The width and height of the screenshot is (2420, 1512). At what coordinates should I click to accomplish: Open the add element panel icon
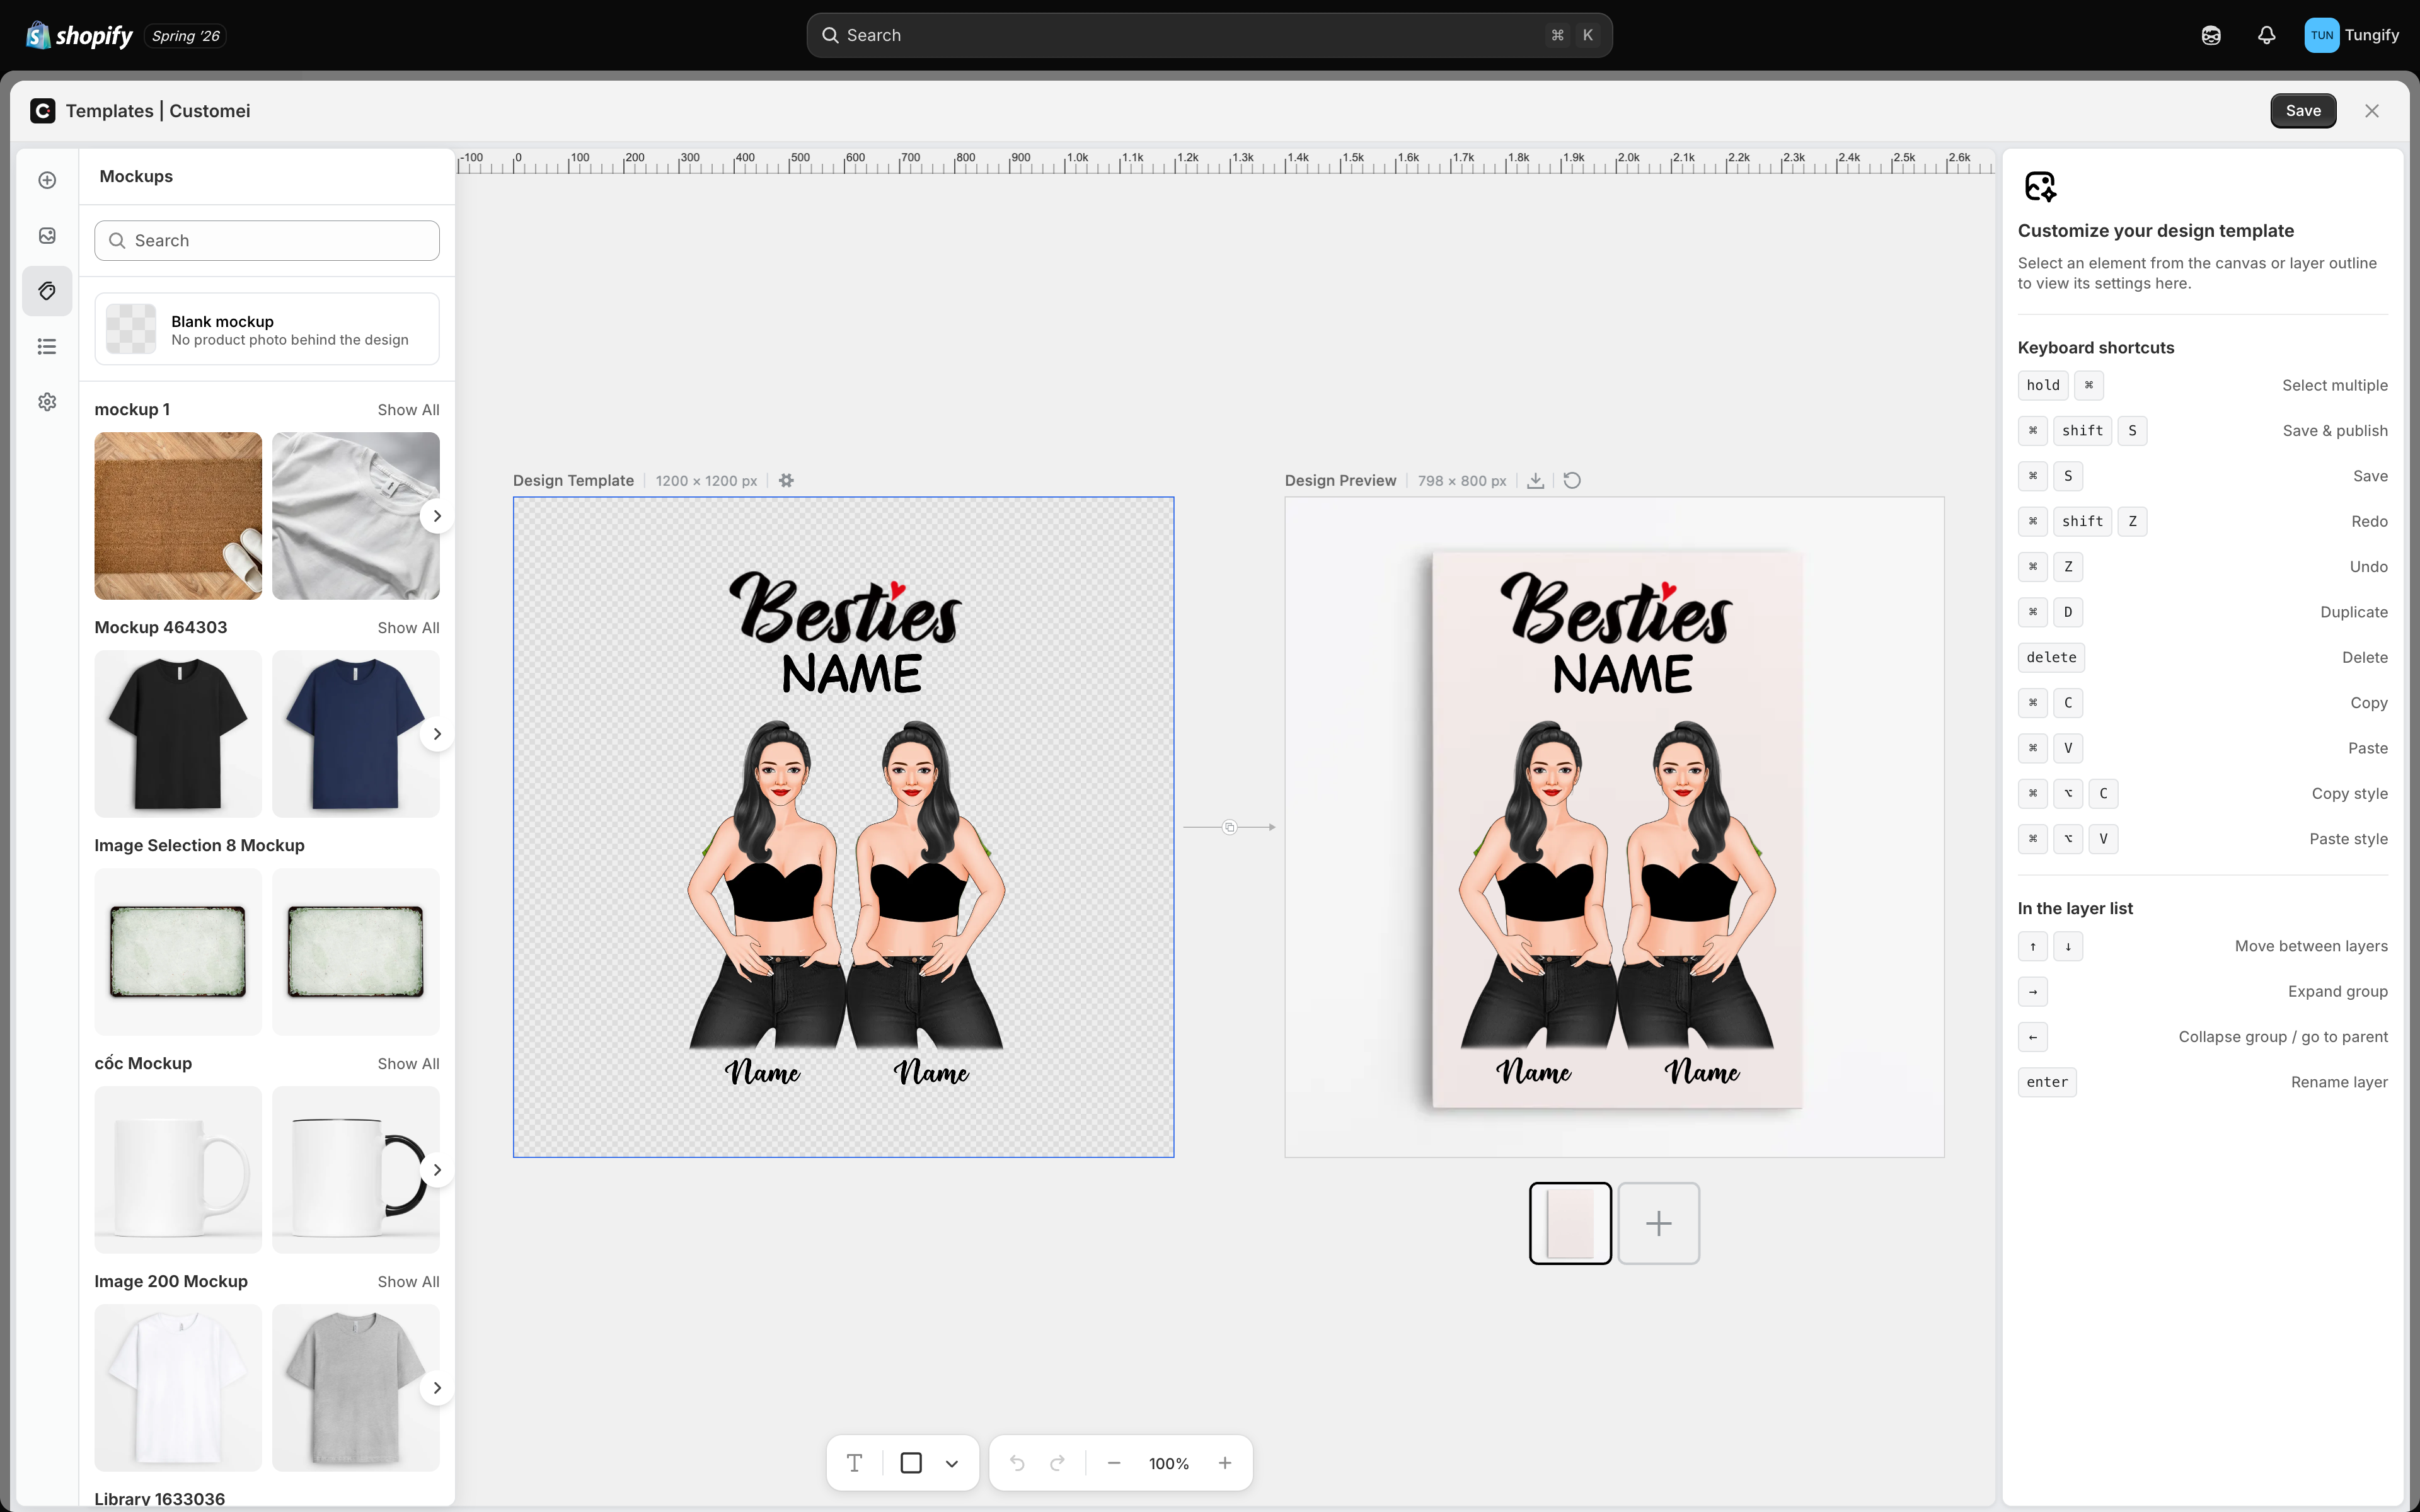tap(47, 180)
